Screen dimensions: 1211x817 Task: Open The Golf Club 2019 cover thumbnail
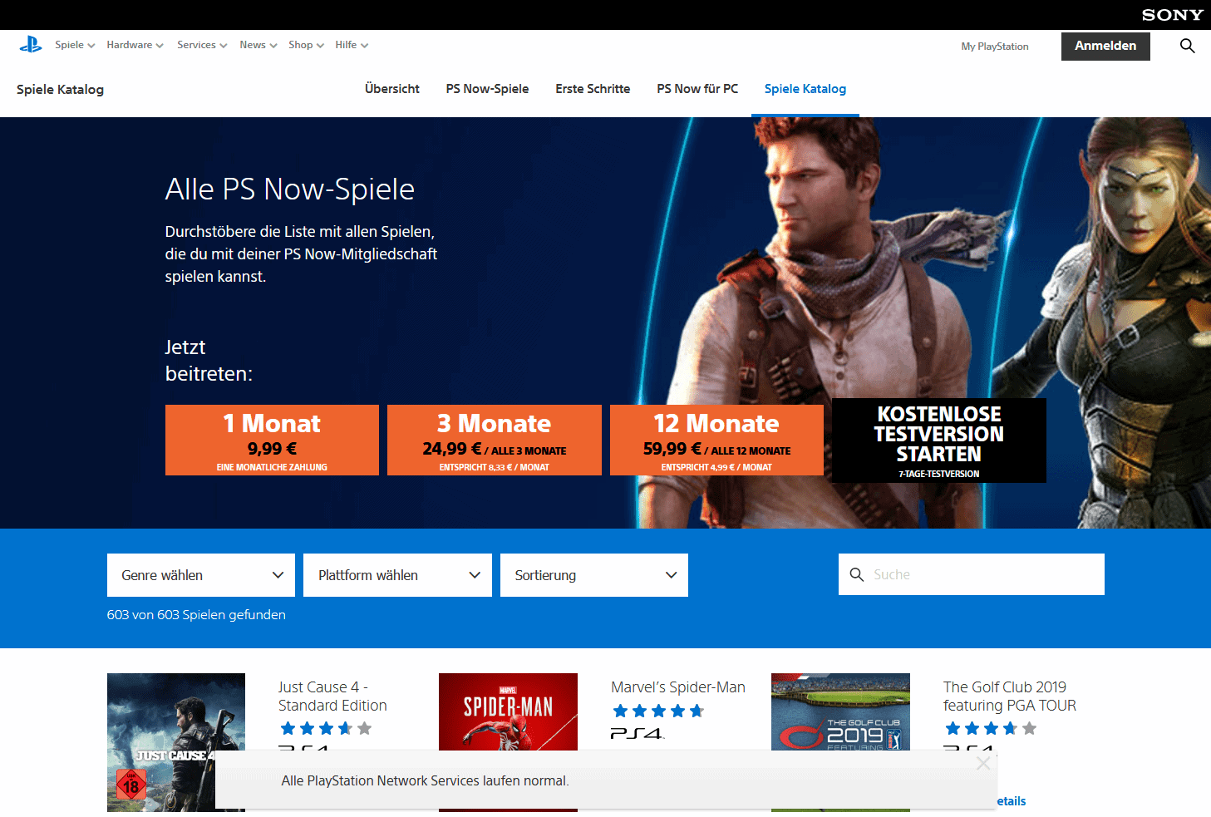click(x=840, y=742)
